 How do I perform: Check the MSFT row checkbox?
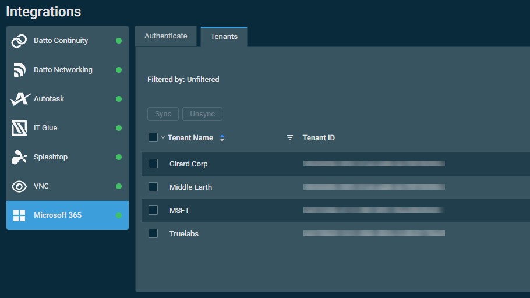coord(153,210)
